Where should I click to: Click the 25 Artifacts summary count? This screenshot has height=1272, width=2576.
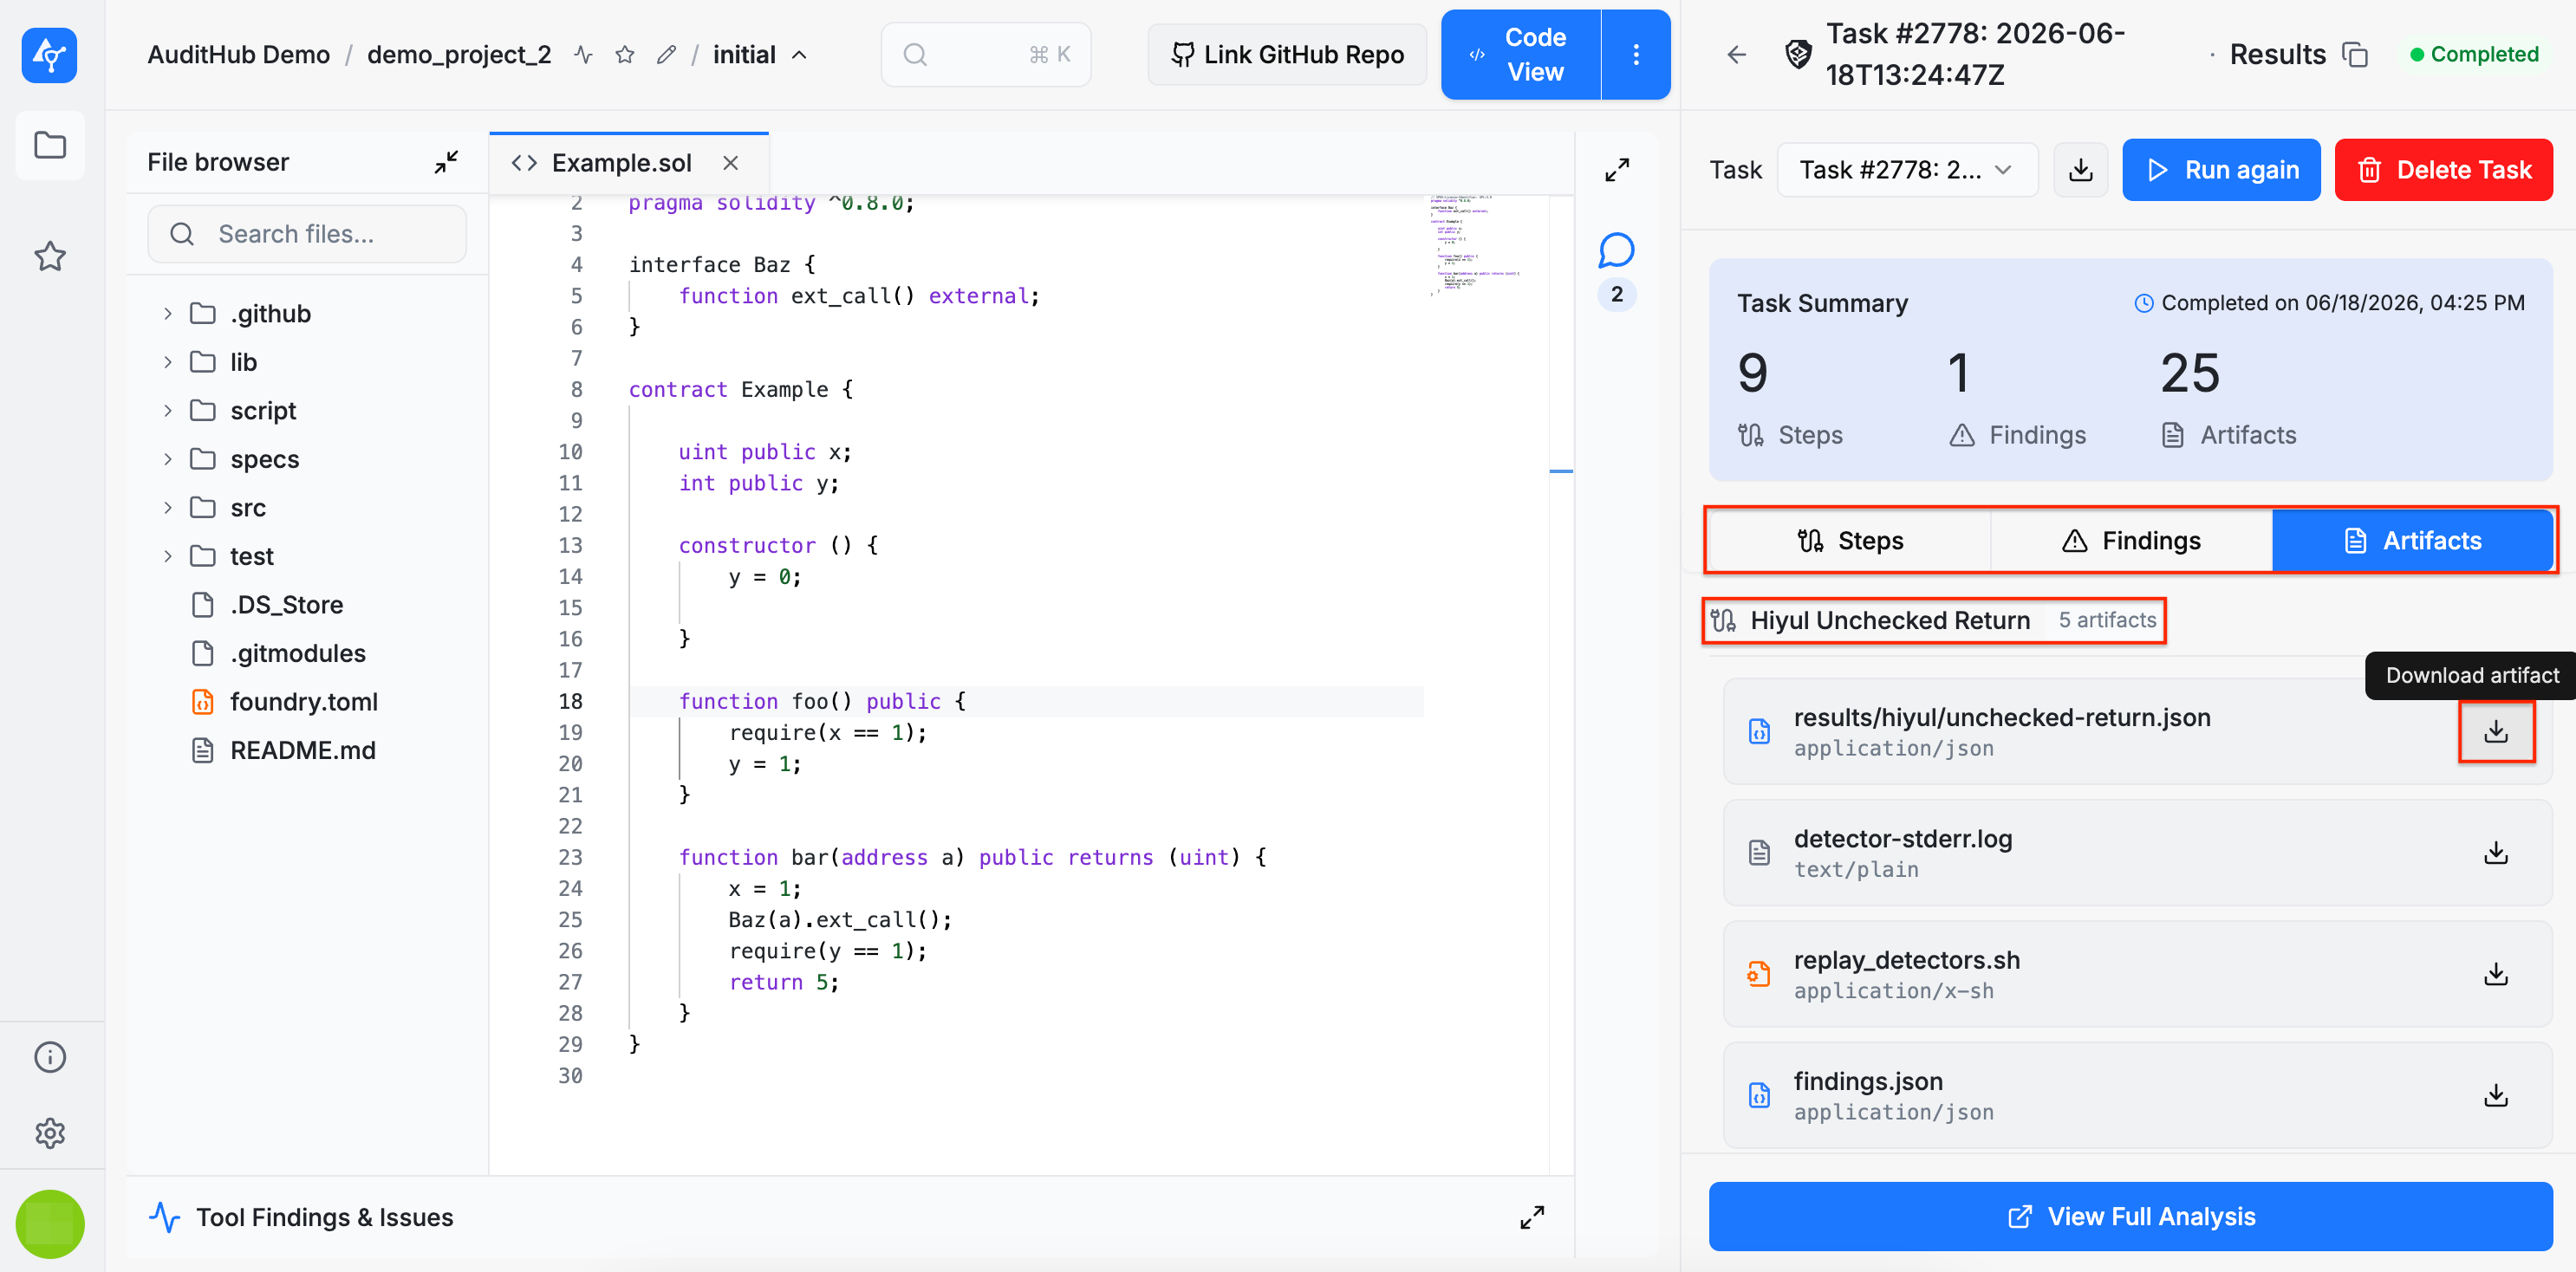(2228, 397)
